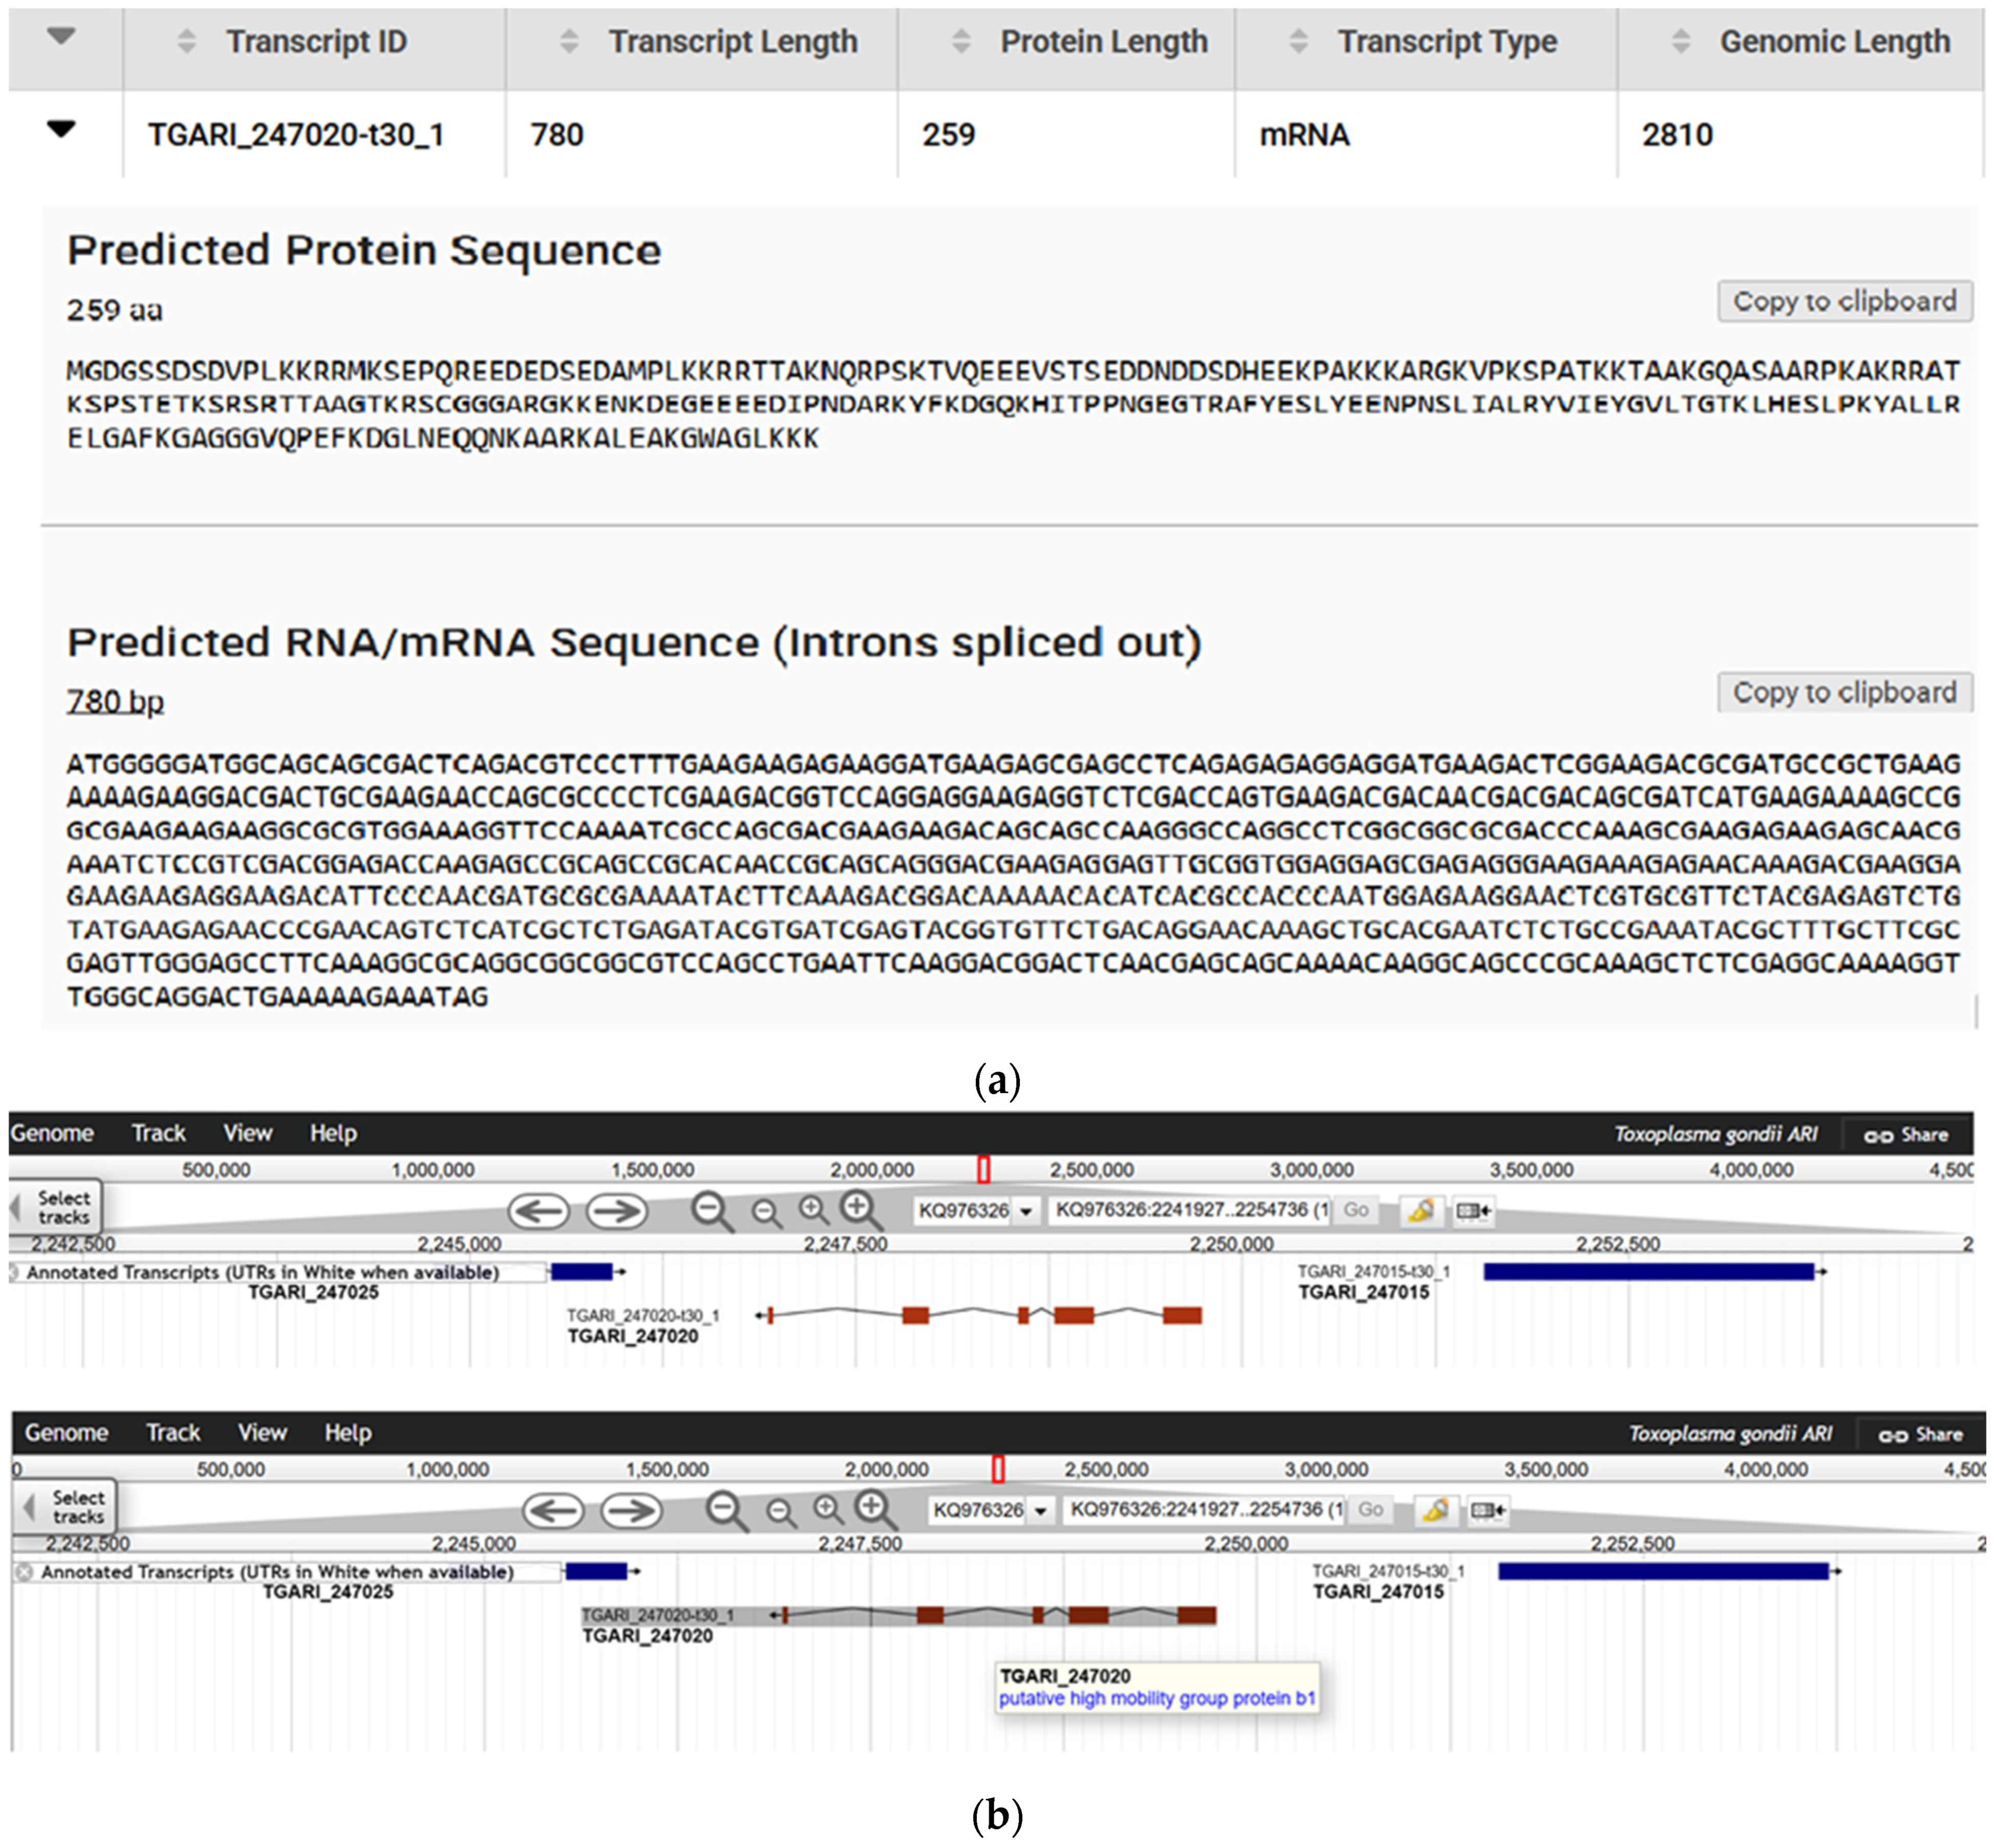Open Select tracks in upper browser

coord(57,1207)
